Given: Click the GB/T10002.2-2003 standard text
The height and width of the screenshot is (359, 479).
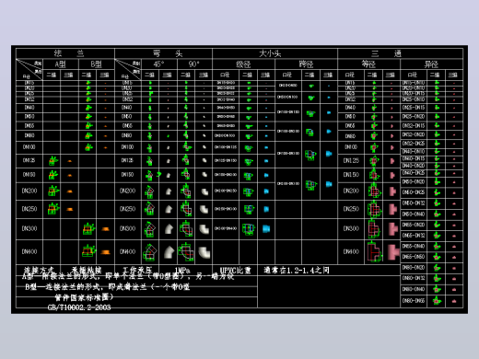Looking at the screenshot, I should [x=79, y=307].
